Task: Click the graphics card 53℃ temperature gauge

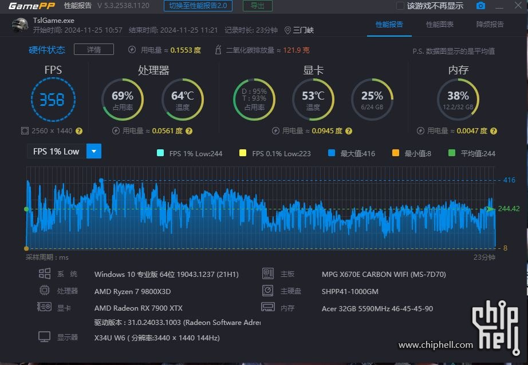Action: (x=313, y=100)
